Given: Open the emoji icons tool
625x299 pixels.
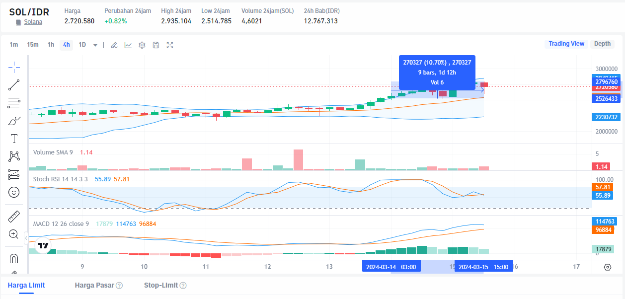Looking at the screenshot, I should point(14,192).
